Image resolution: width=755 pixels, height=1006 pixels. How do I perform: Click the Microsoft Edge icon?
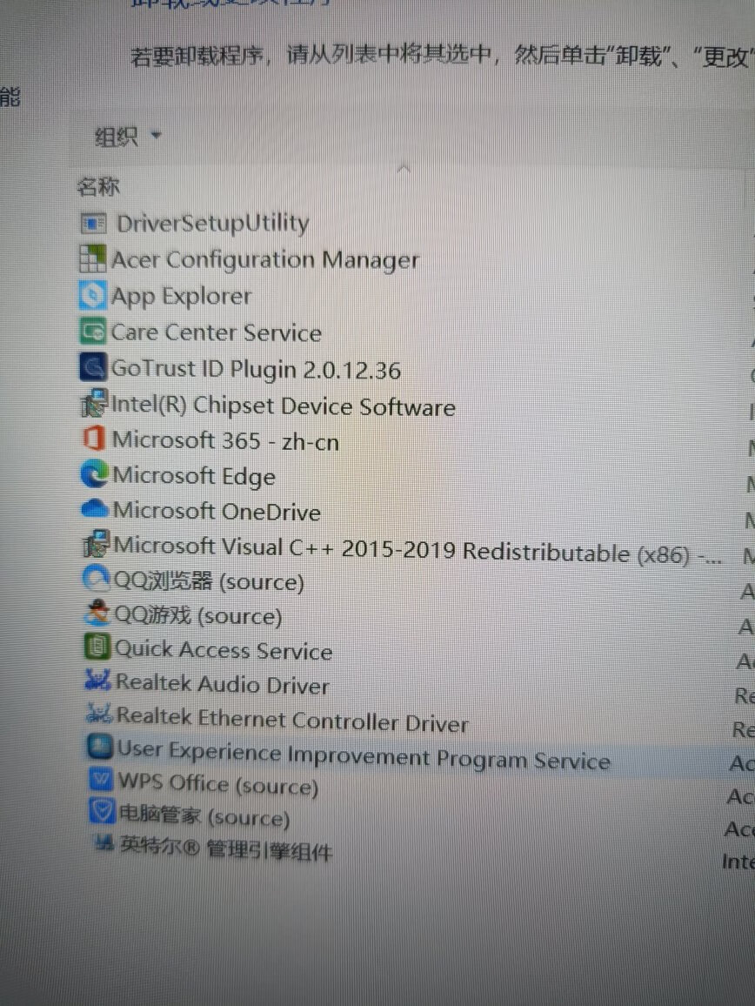(95, 475)
